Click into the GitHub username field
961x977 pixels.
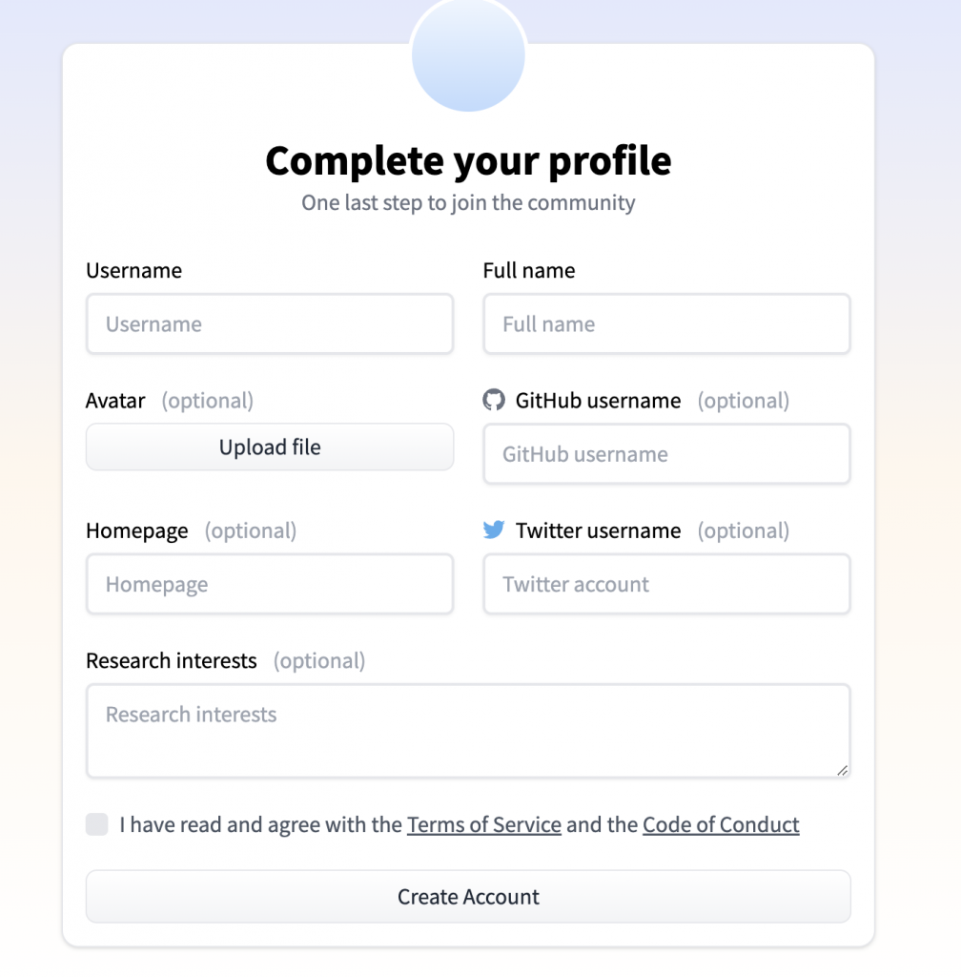click(666, 454)
